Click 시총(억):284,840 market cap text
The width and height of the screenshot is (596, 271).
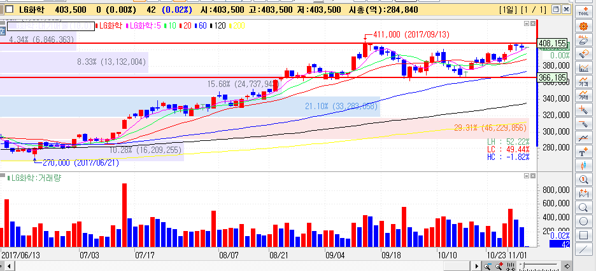[383, 10]
